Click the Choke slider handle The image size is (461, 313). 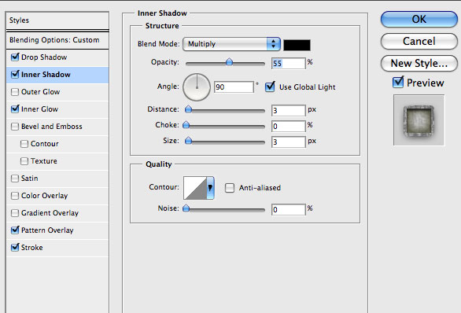tap(186, 125)
